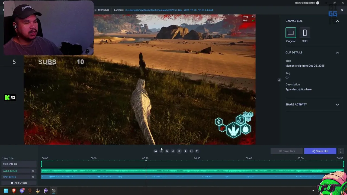Image resolution: width=347 pixels, height=195 pixels.
Task: Collapse the Canvas Size section
Action: (338, 21)
